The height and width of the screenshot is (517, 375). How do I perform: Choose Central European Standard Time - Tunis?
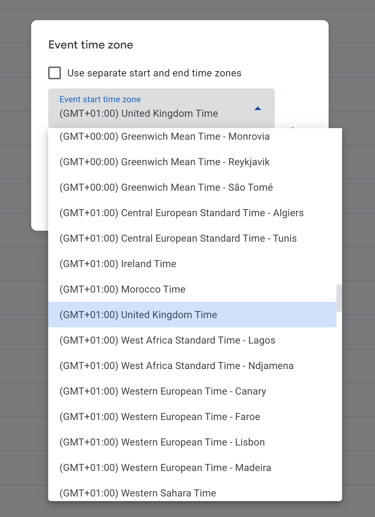coord(178,239)
